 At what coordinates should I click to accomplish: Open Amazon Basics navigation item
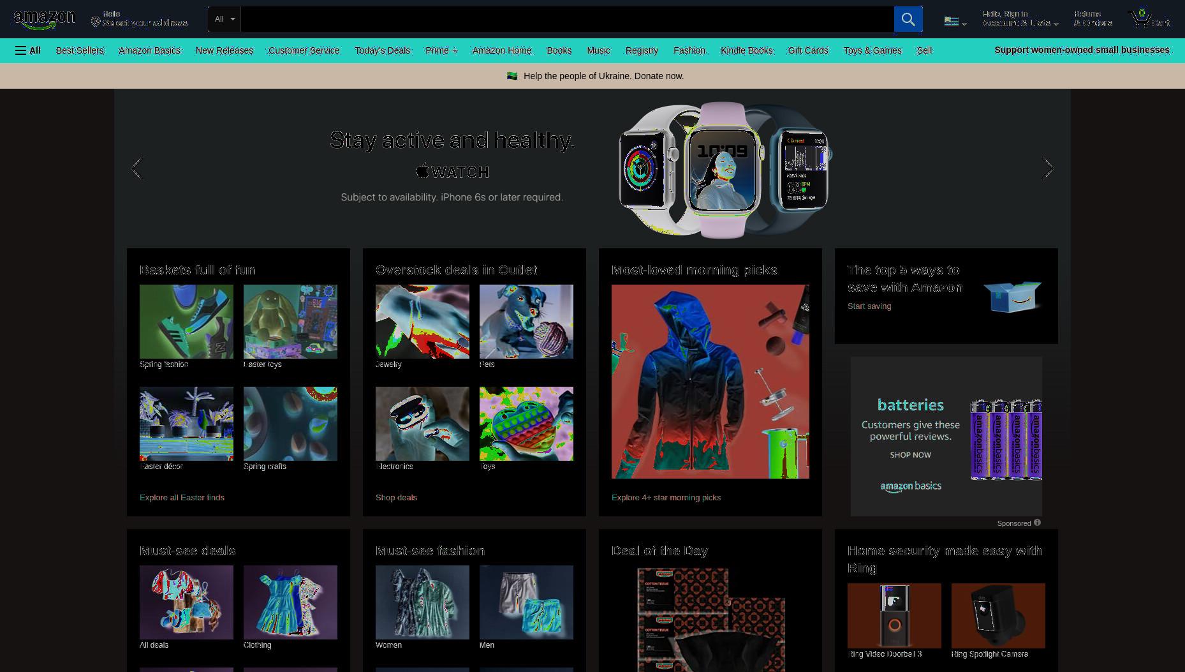pos(149,50)
